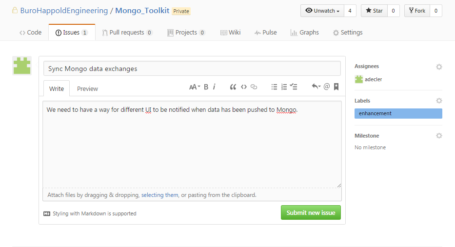
Task: Open the repository Settings tab
Action: coord(348,33)
